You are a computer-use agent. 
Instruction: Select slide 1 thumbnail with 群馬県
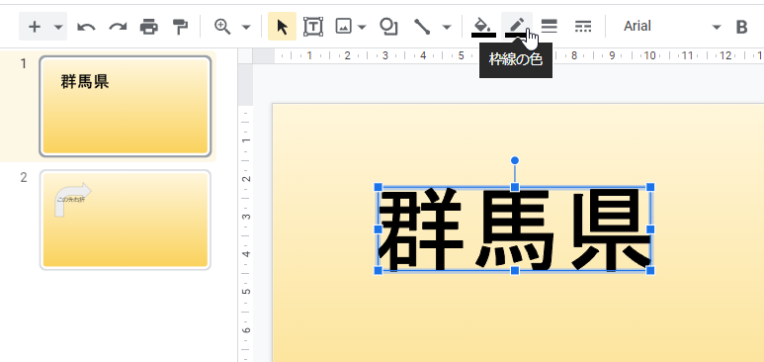coord(126,106)
